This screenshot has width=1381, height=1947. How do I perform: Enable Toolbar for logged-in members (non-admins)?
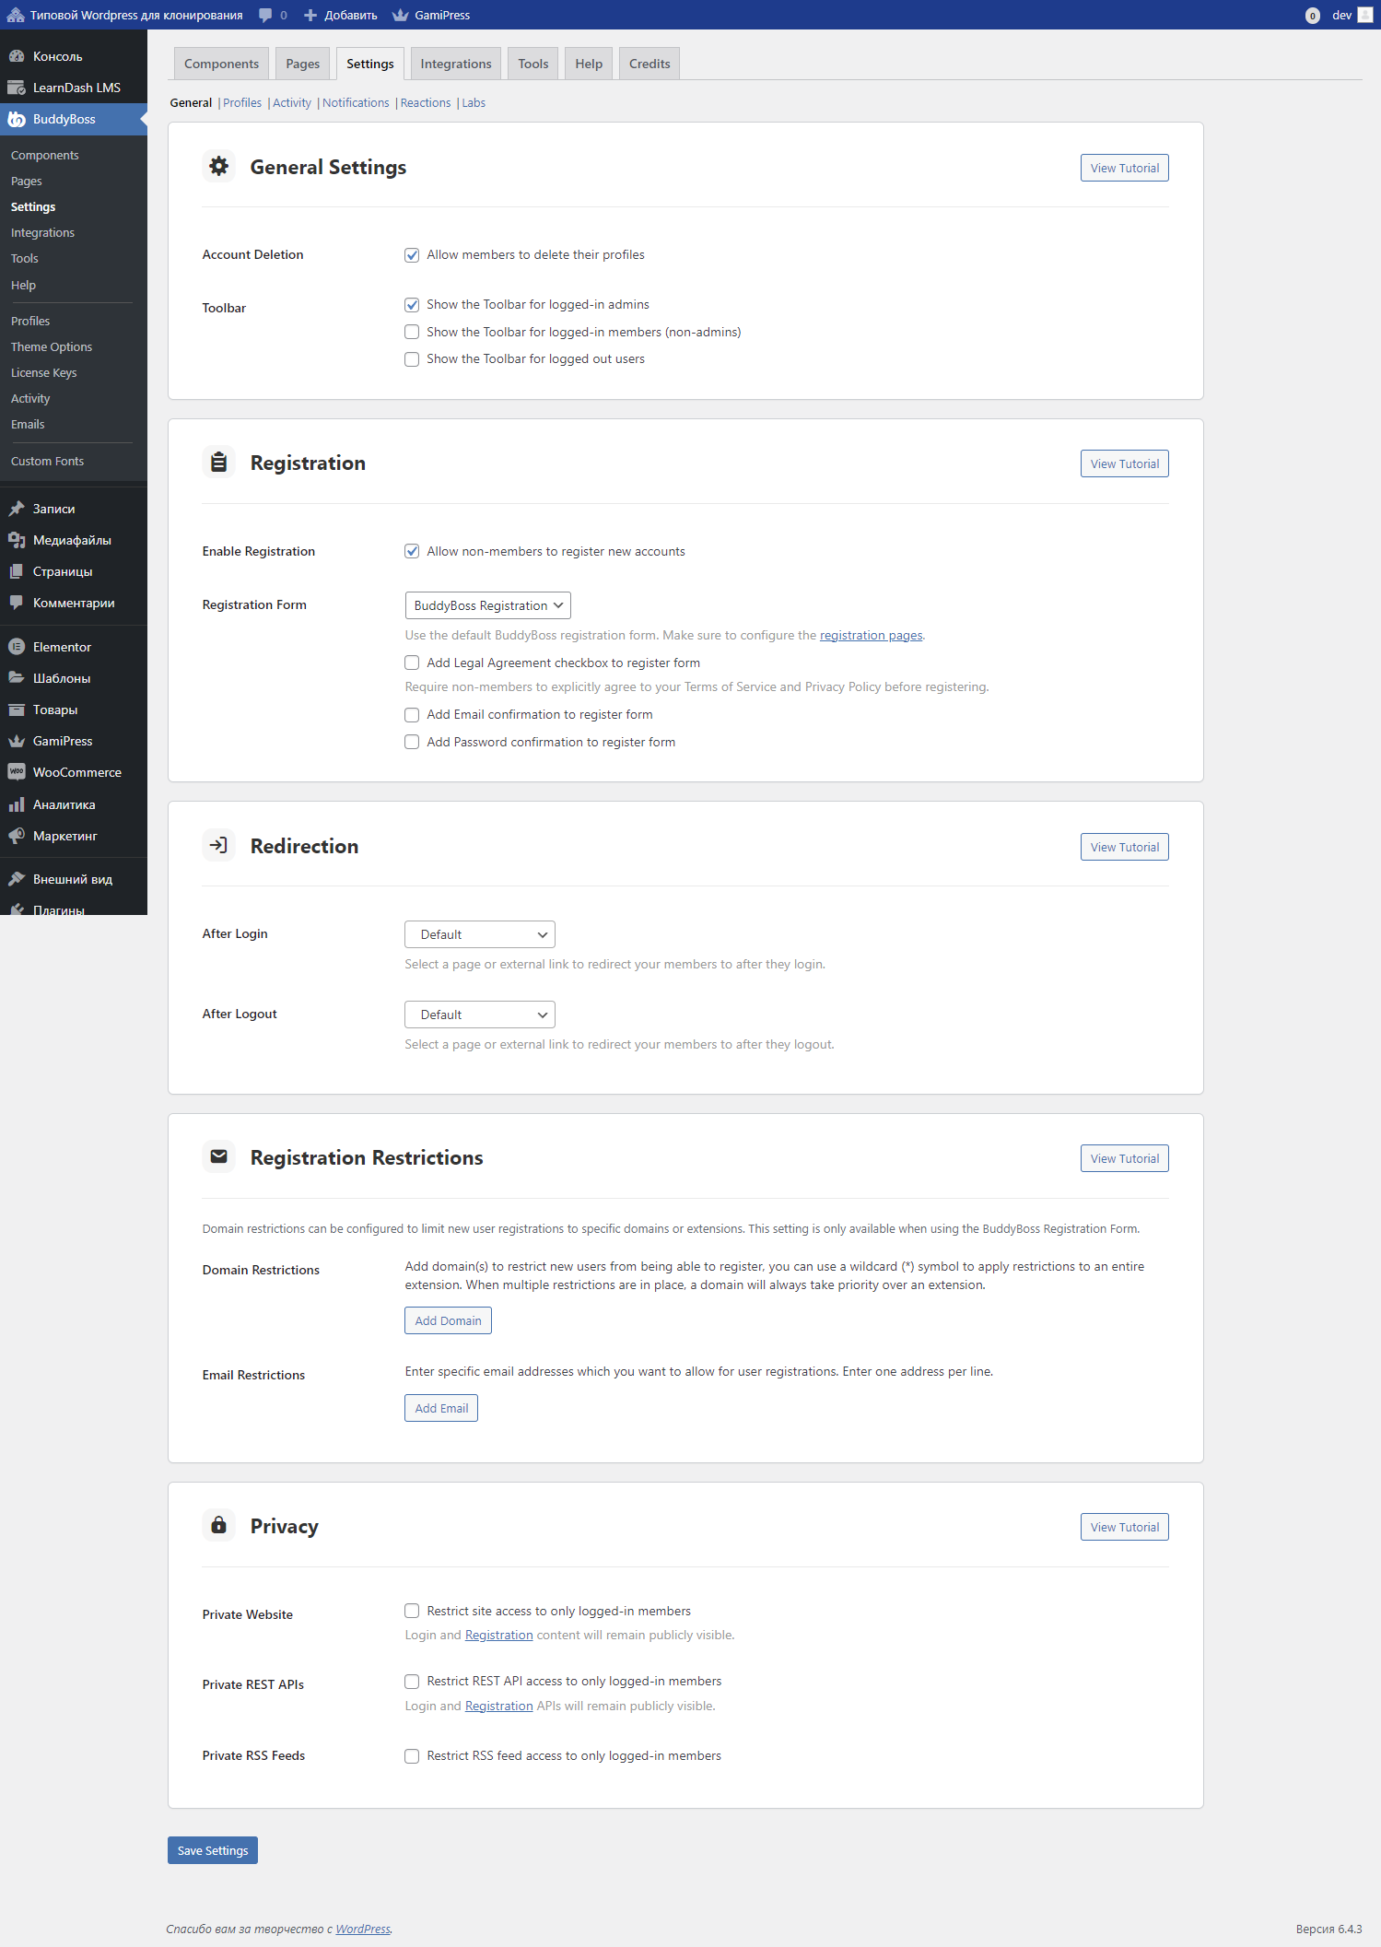pos(412,332)
